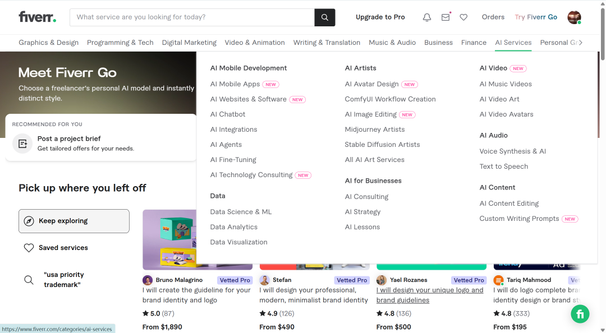
Task: Open Digital Marketing category
Action: tap(189, 43)
